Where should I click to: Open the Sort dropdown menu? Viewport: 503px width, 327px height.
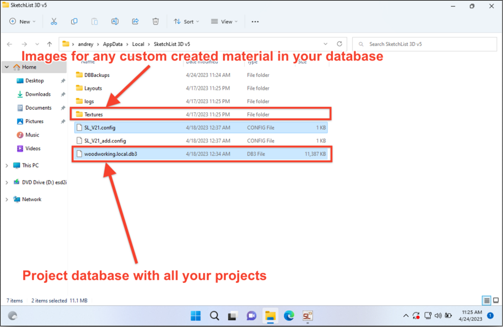click(x=186, y=22)
